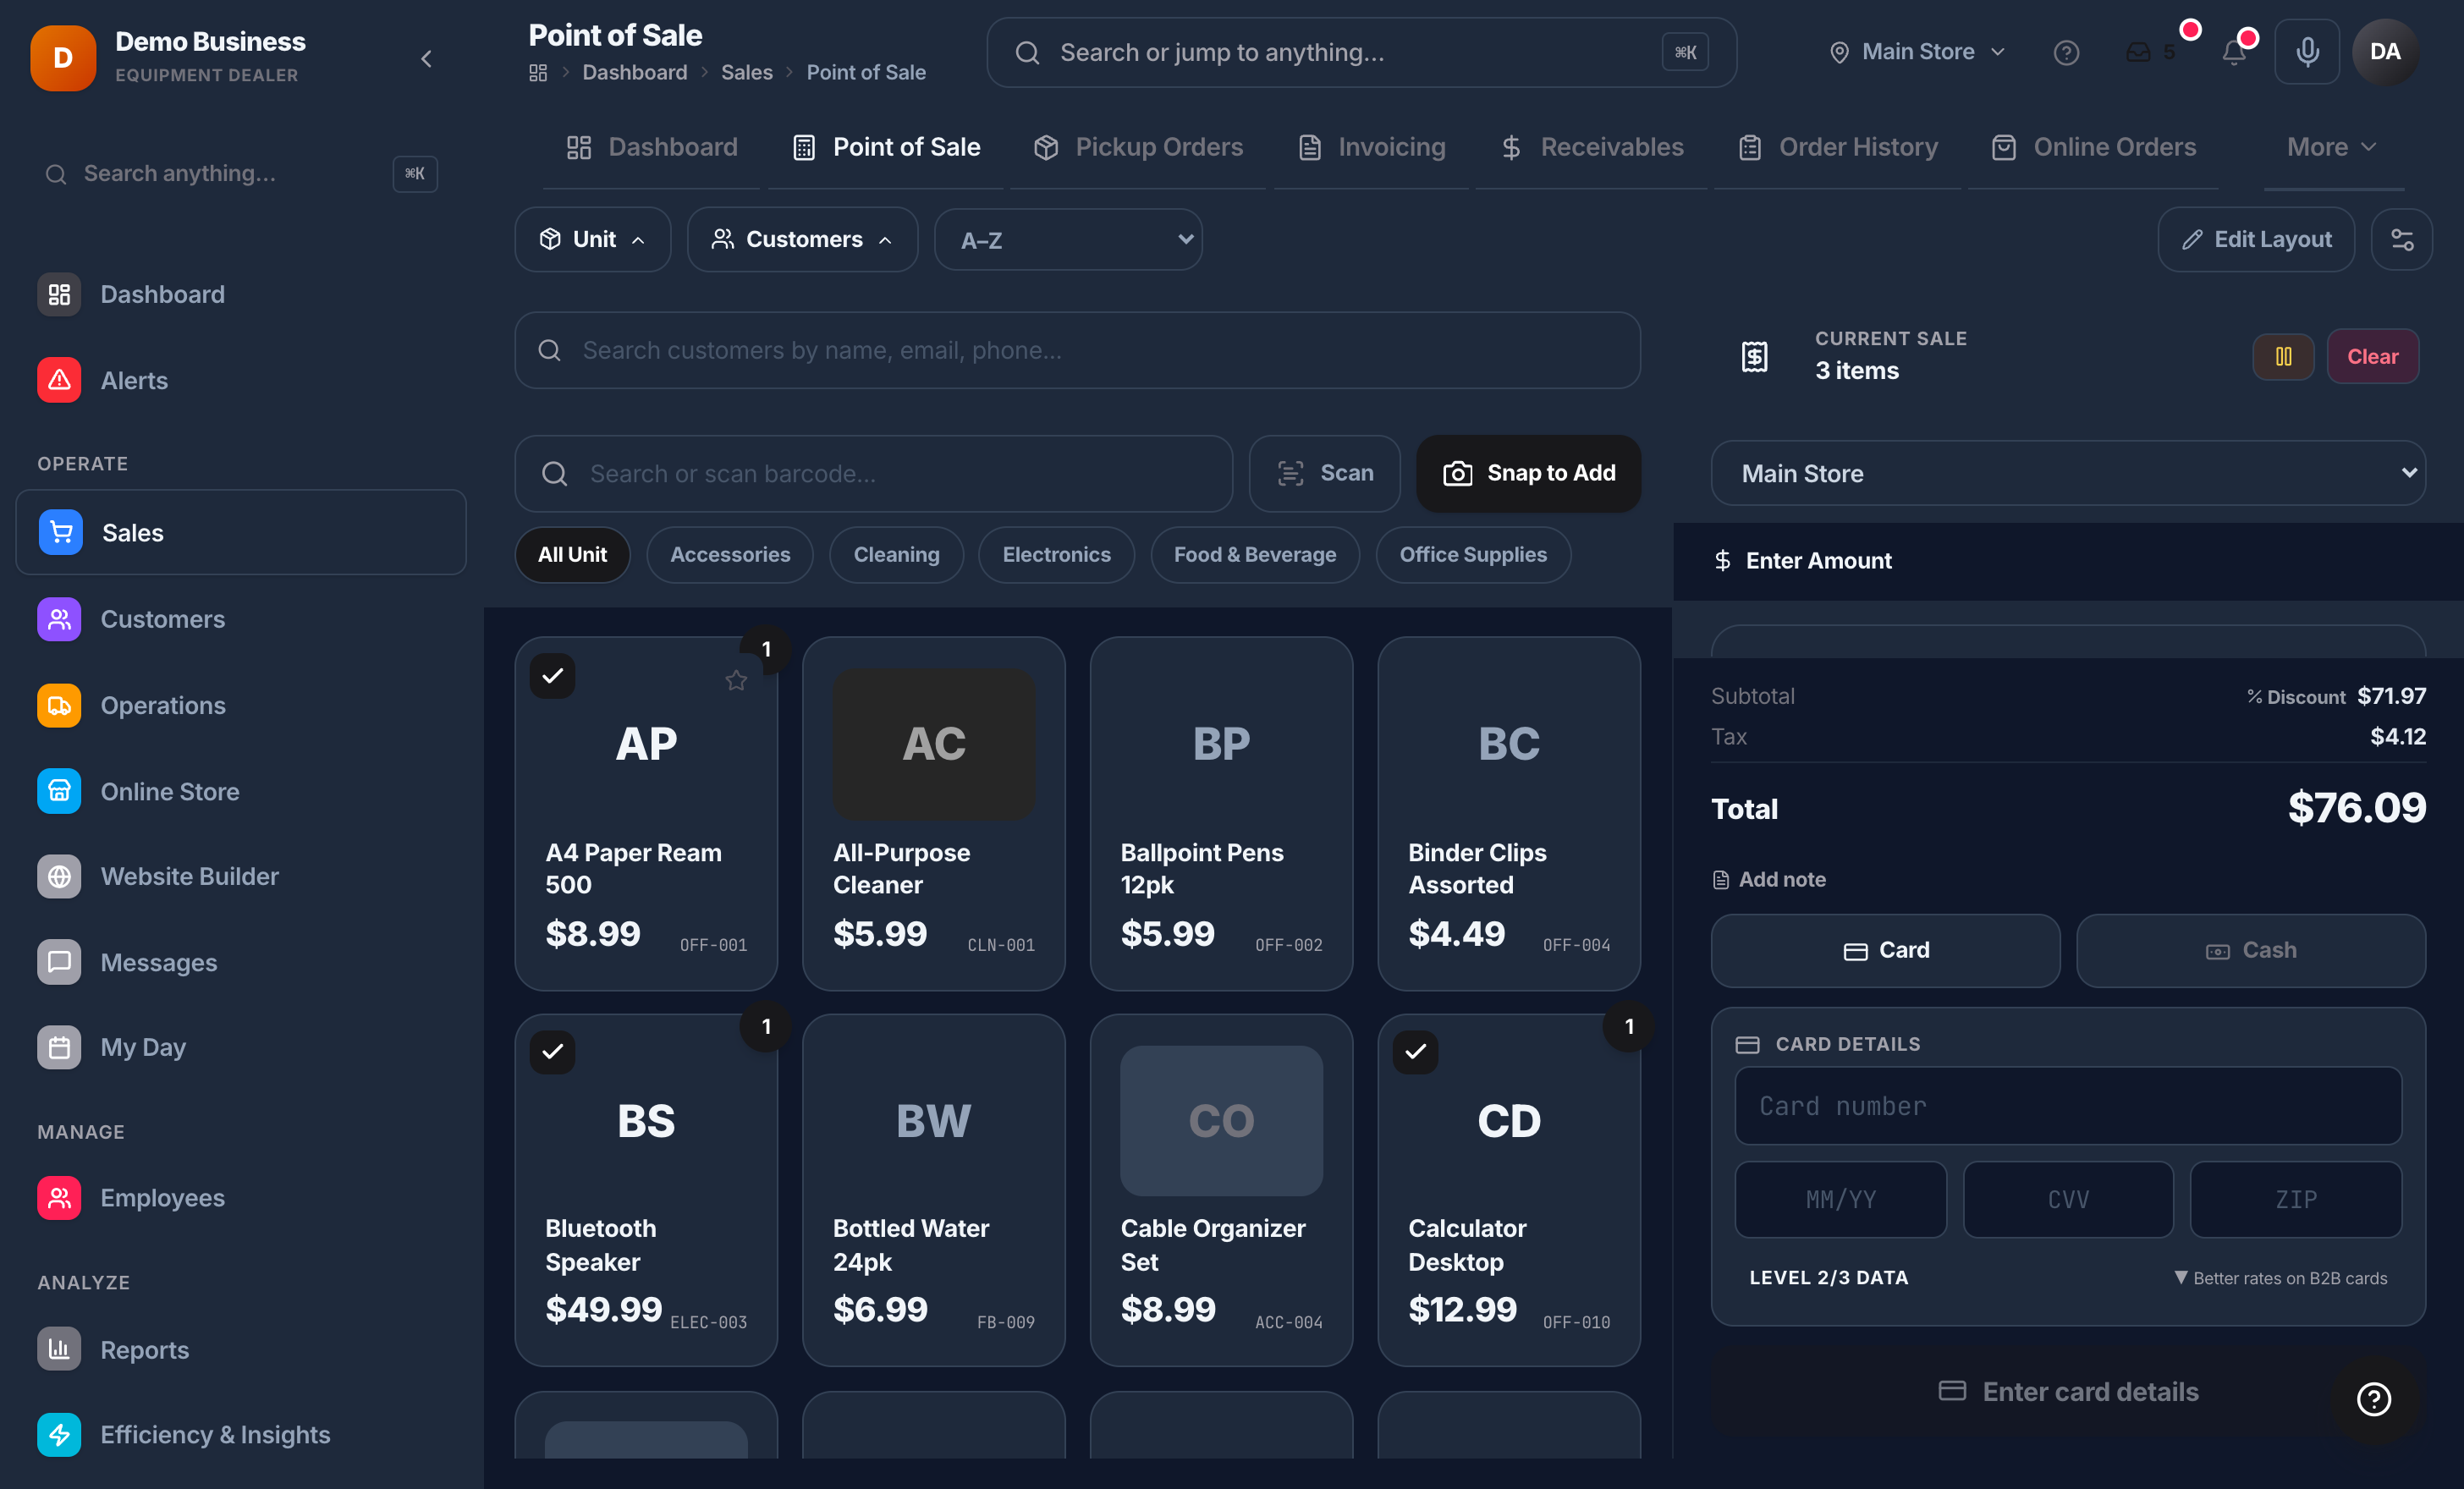This screenshot has height=1489, width=2464.
Task: Click the Website Builder globe icon
Action: (x=59, y=876)
